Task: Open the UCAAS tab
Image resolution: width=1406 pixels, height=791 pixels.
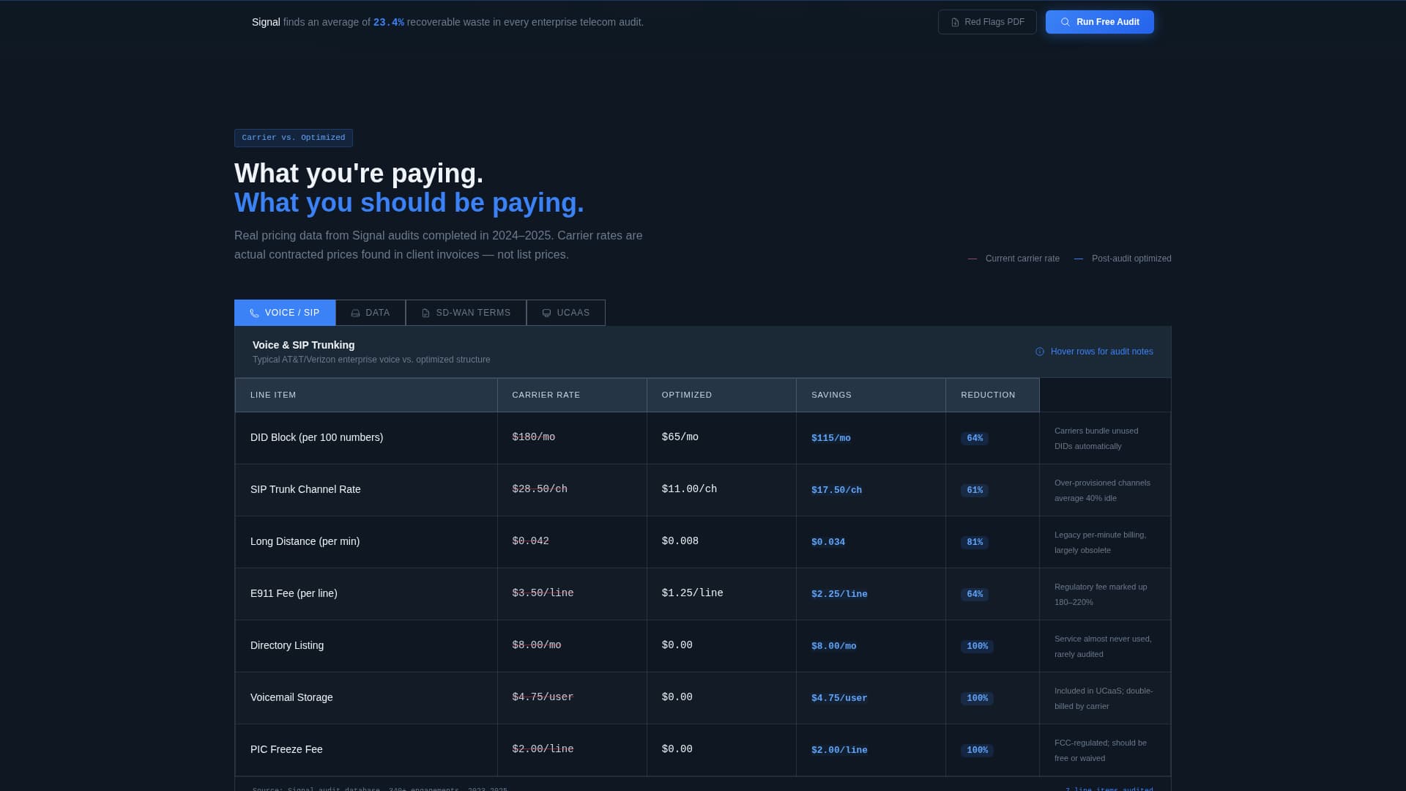Action: 565,312
